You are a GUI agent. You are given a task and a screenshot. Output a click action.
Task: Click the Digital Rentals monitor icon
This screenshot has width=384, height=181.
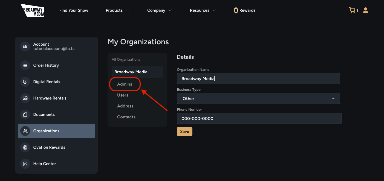25,81
